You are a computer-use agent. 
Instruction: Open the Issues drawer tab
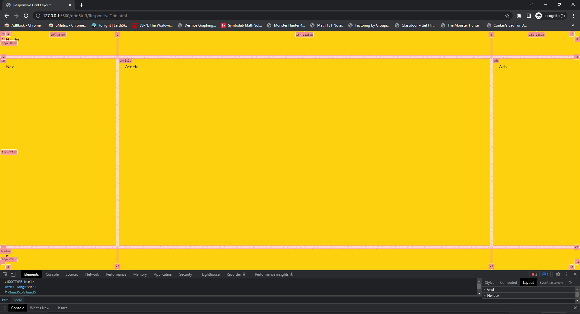pyautogui.click(x=63, y=308)
